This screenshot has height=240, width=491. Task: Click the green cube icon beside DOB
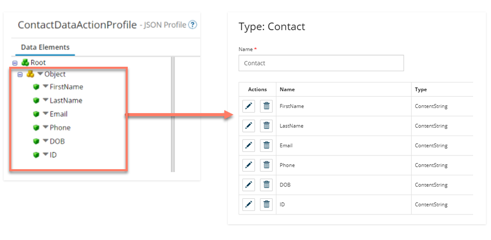coord(36,141)
